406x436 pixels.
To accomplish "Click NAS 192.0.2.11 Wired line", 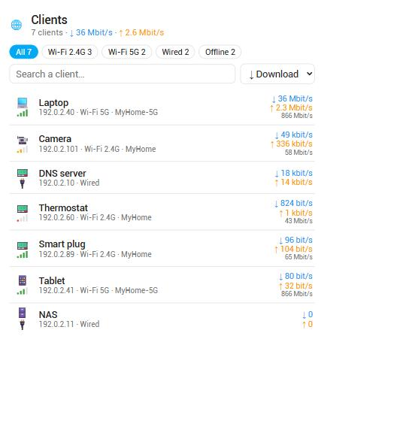I will (x=69, y=324).
